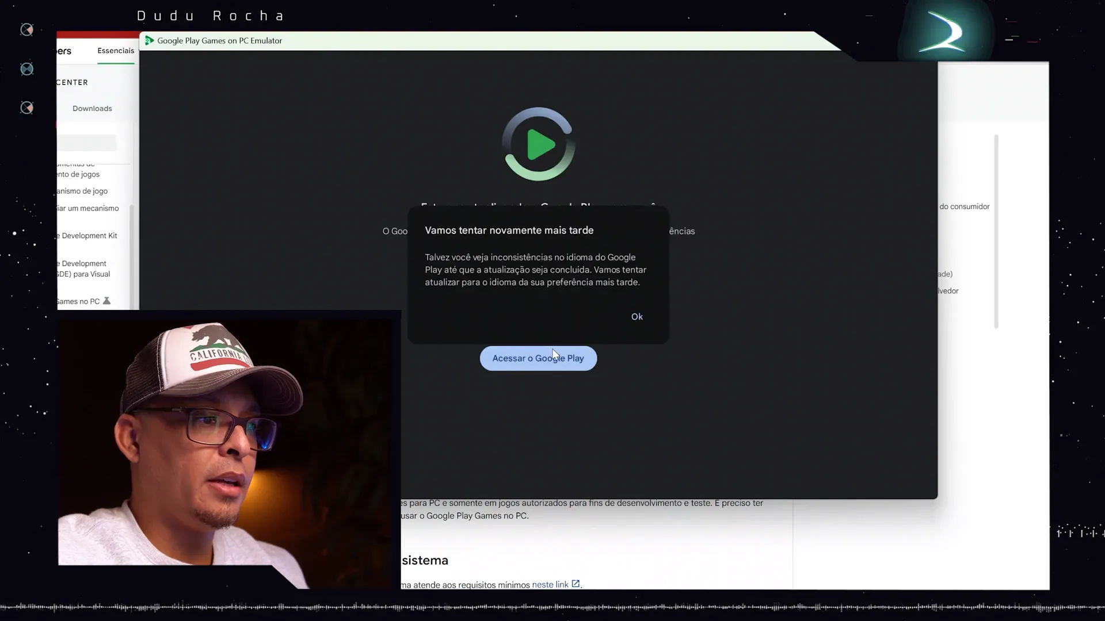The image size is (1105, 621).
Task: Click the right-side page scrollbar
Action: point(996,231)
